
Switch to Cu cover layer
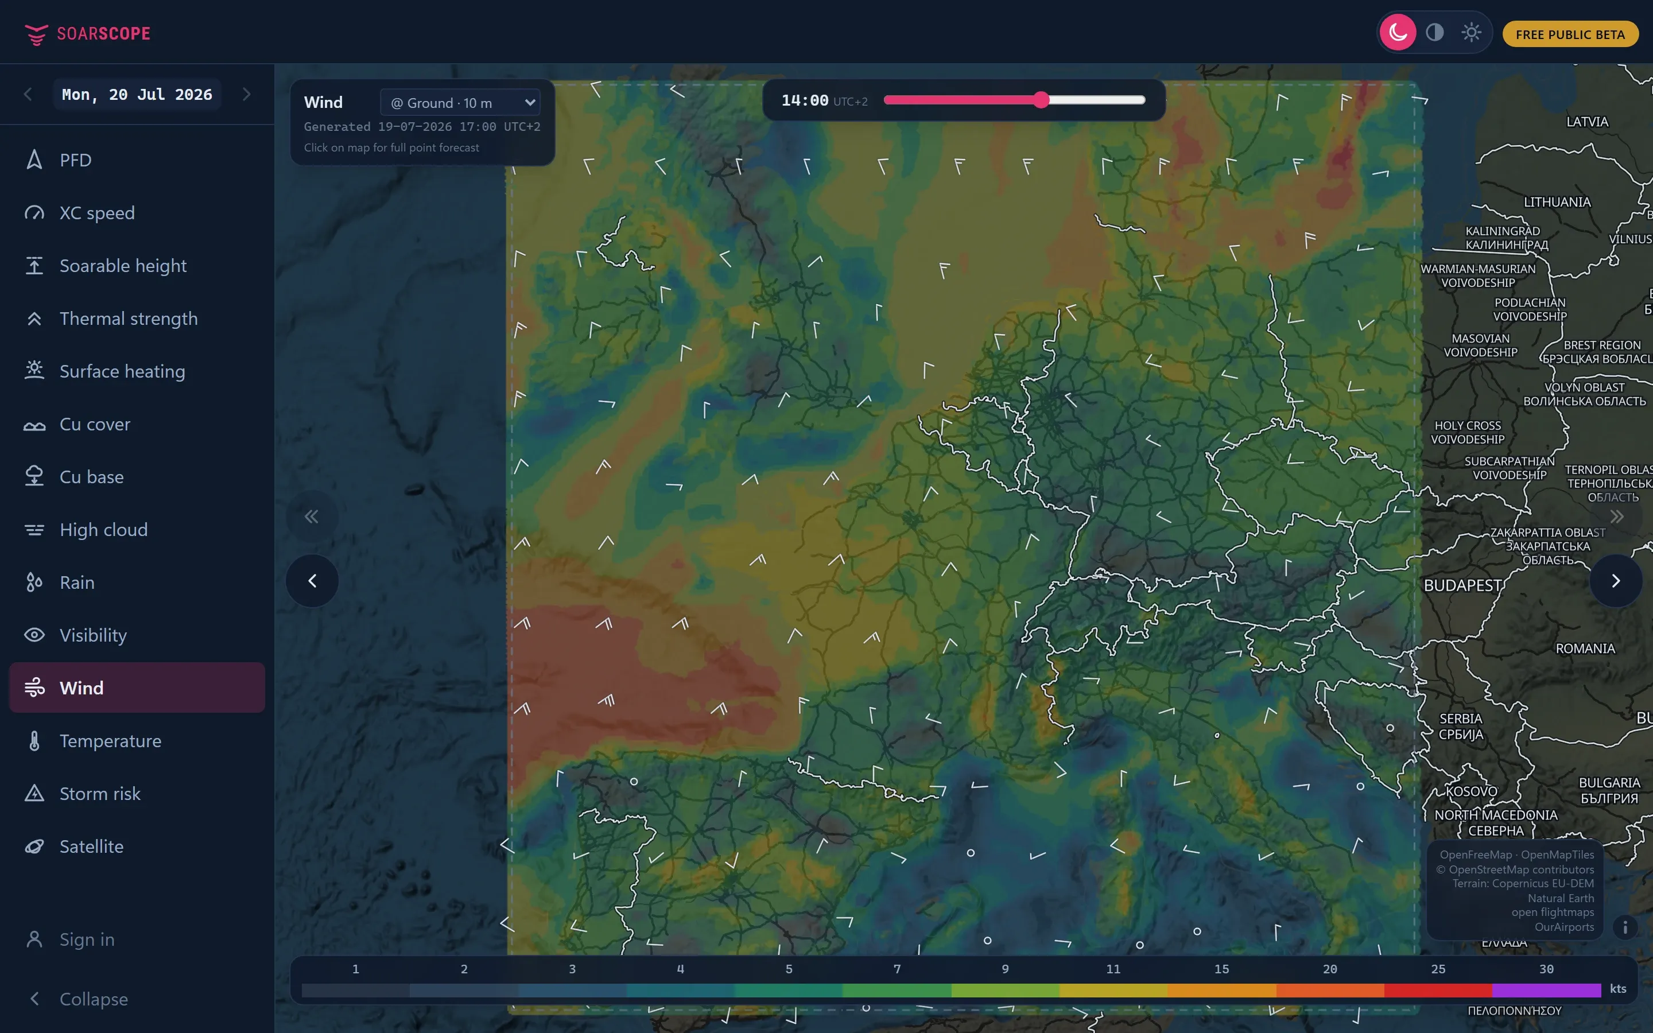tap(137, 424)
